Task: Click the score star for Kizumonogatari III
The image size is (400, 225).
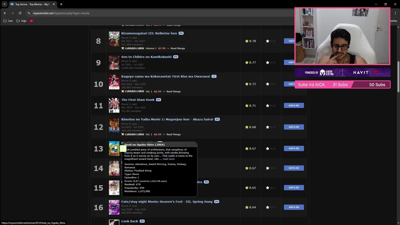Action: click(x=247, y=41)
